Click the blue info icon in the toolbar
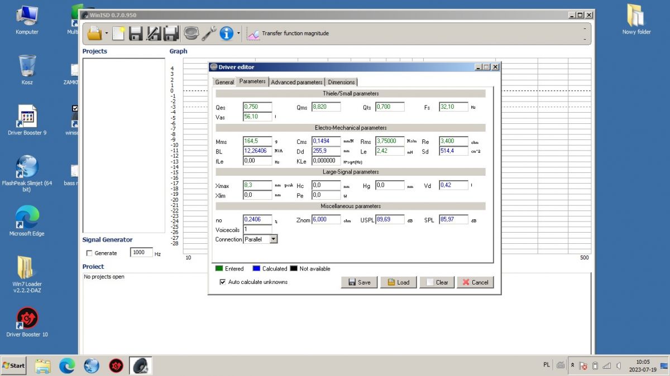Image resolution: width=670 pixels, height=376 pixels. click(x=226, y=33)
